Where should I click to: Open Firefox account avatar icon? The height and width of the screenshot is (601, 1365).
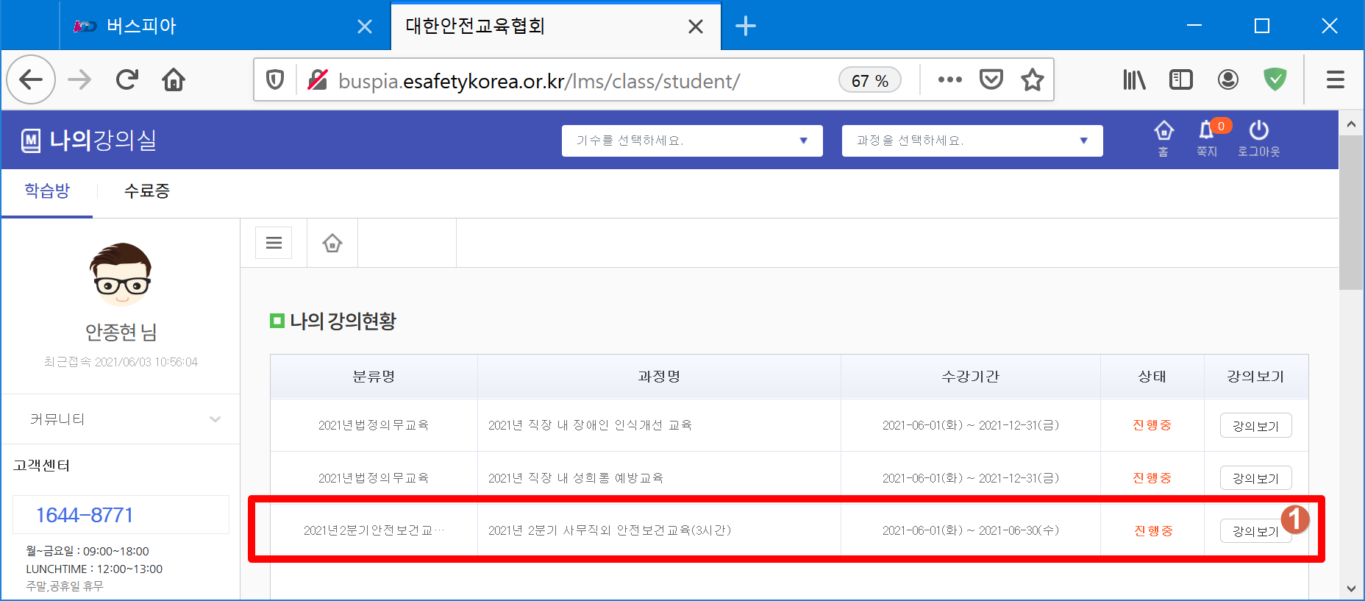tap(1228, 79)
